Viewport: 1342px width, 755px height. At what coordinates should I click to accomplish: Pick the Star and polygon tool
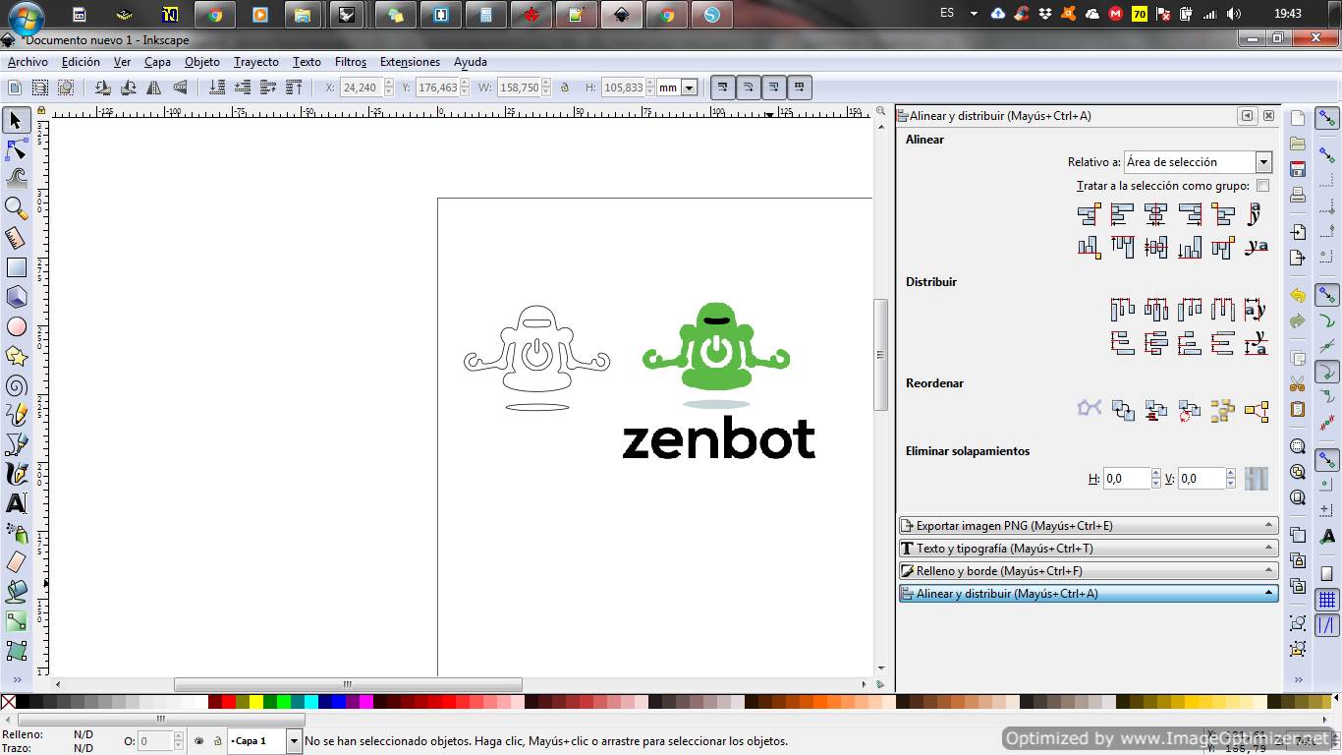click(16, 356)
